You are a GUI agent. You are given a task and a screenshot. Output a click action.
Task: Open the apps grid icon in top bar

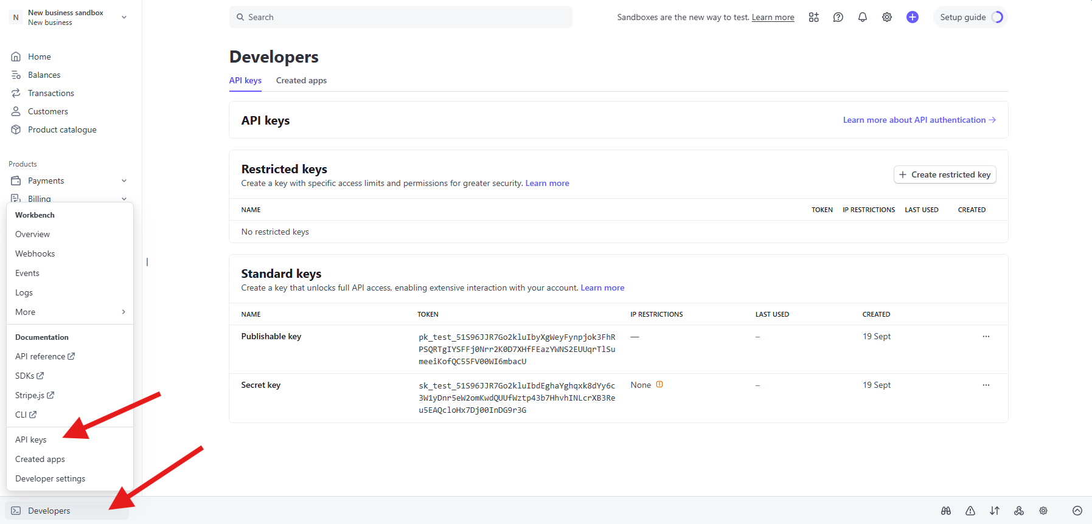(814, 17)
